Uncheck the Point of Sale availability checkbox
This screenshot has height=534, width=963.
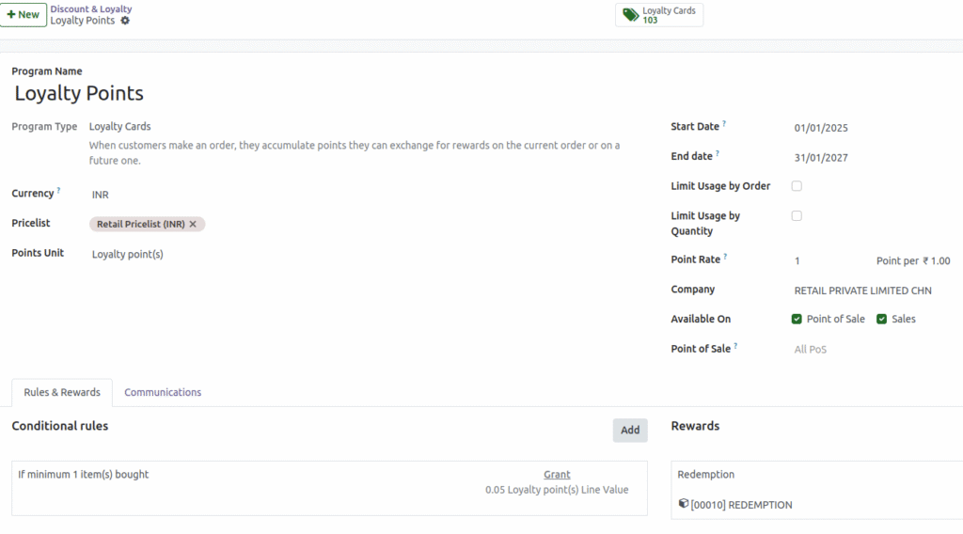coord(797,320)
